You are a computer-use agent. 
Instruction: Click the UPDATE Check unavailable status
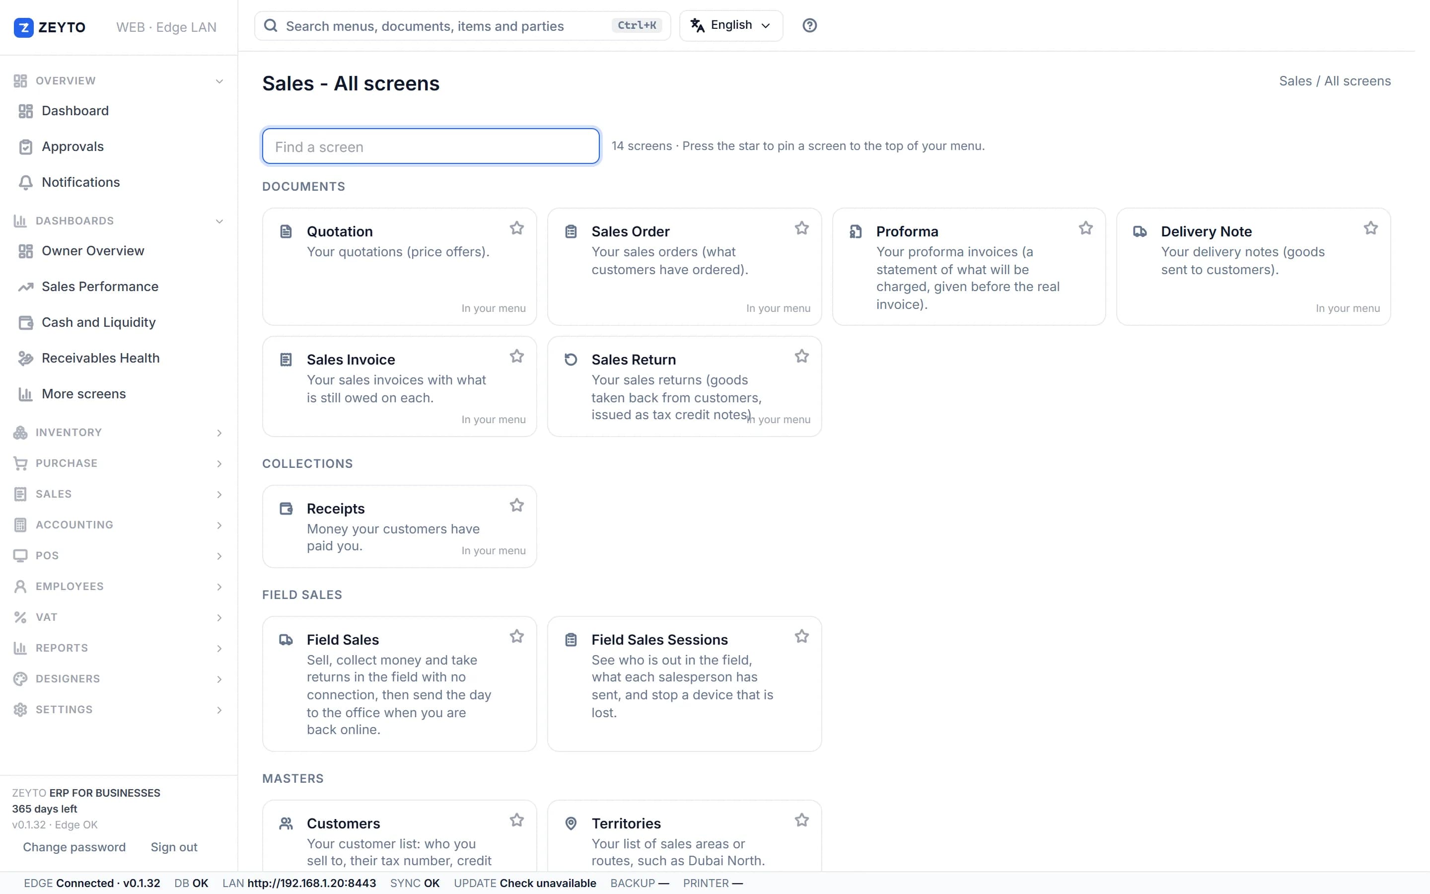pos(525,883)
